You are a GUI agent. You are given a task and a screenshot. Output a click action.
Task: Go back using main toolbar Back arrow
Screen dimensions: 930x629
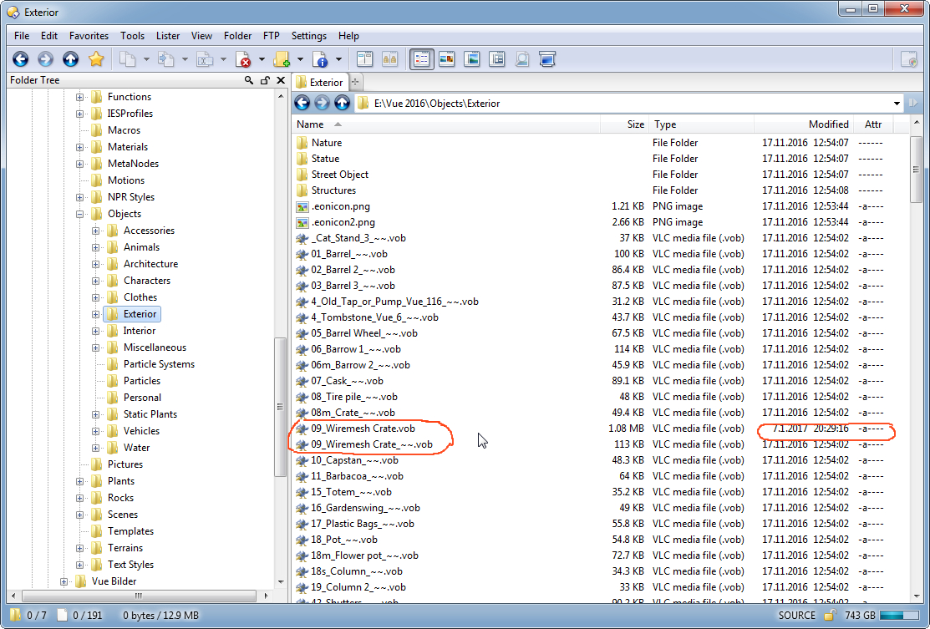[21, 59]
